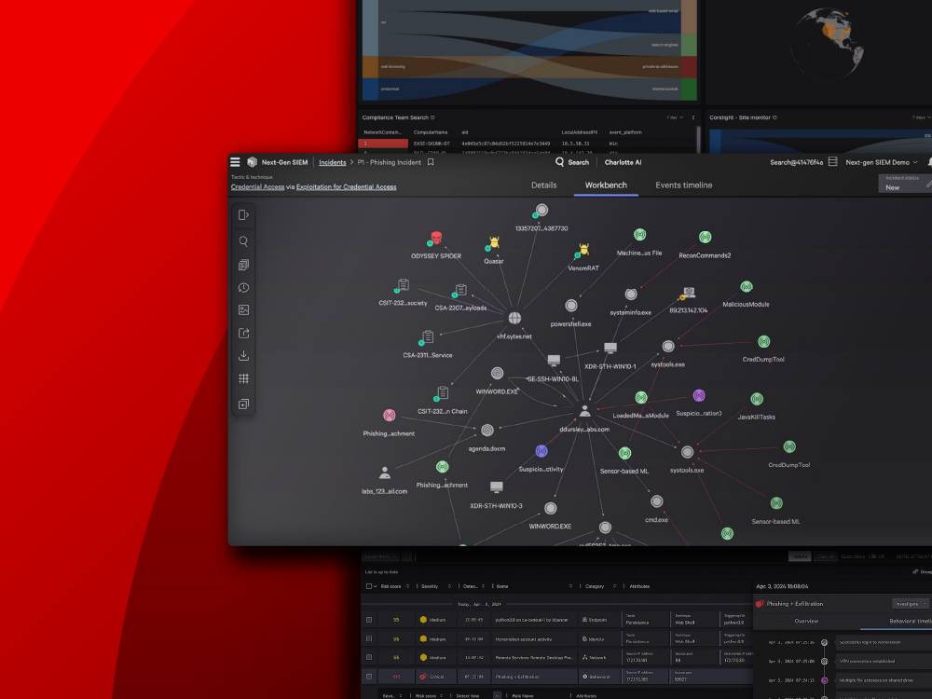The width and height of the screenshot is (932, 699).
Task: Click the Credential Access technique link
Action: 257,186
